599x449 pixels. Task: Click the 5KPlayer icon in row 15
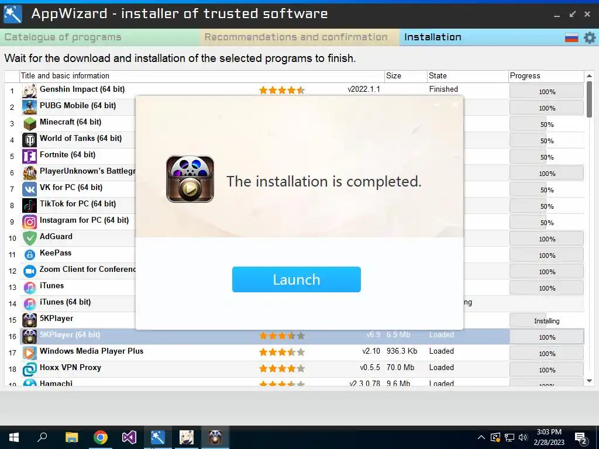tap(29, 320)
